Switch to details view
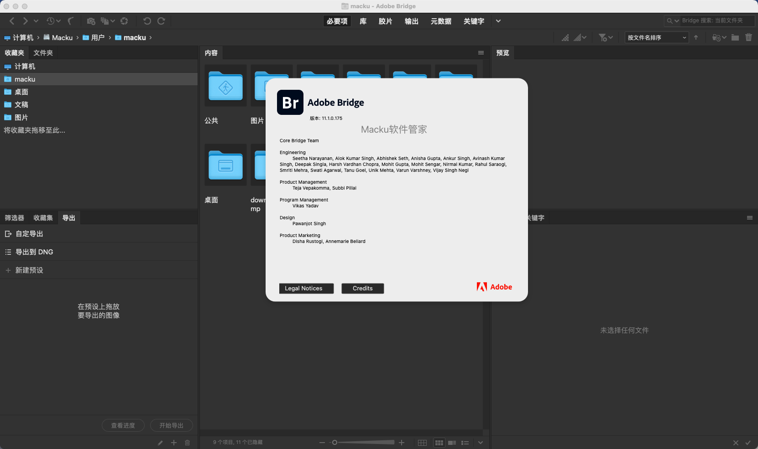 (452, 443)
